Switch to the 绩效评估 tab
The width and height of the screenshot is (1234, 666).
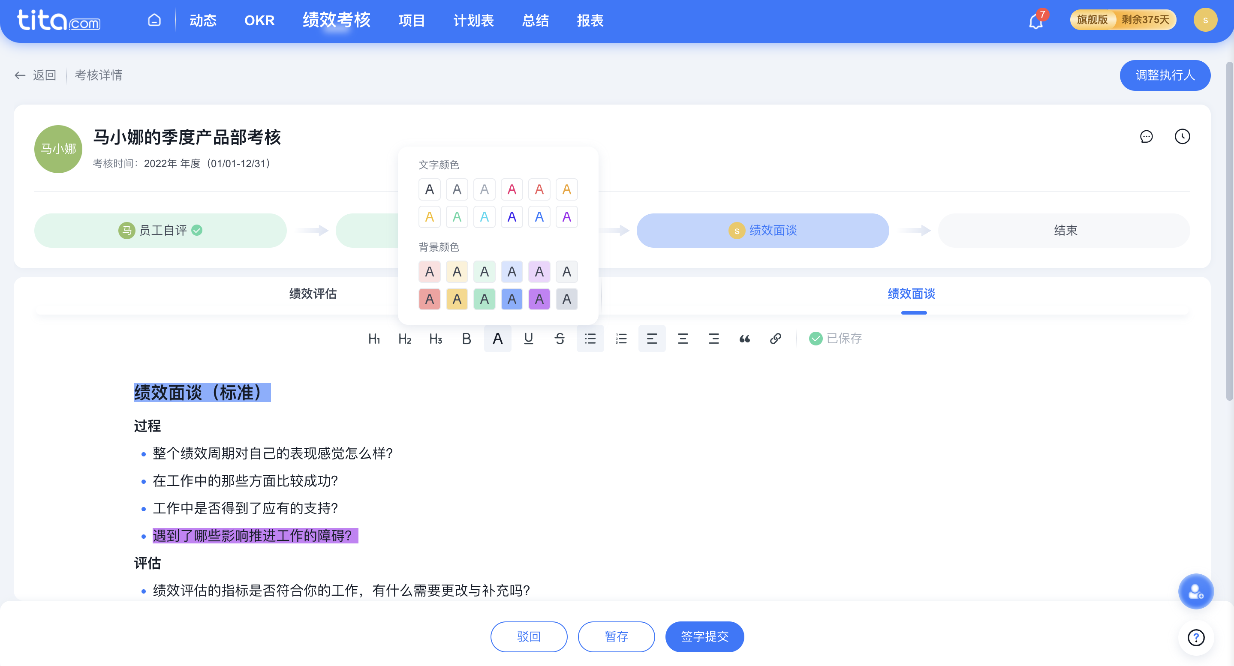coord(313,294)
